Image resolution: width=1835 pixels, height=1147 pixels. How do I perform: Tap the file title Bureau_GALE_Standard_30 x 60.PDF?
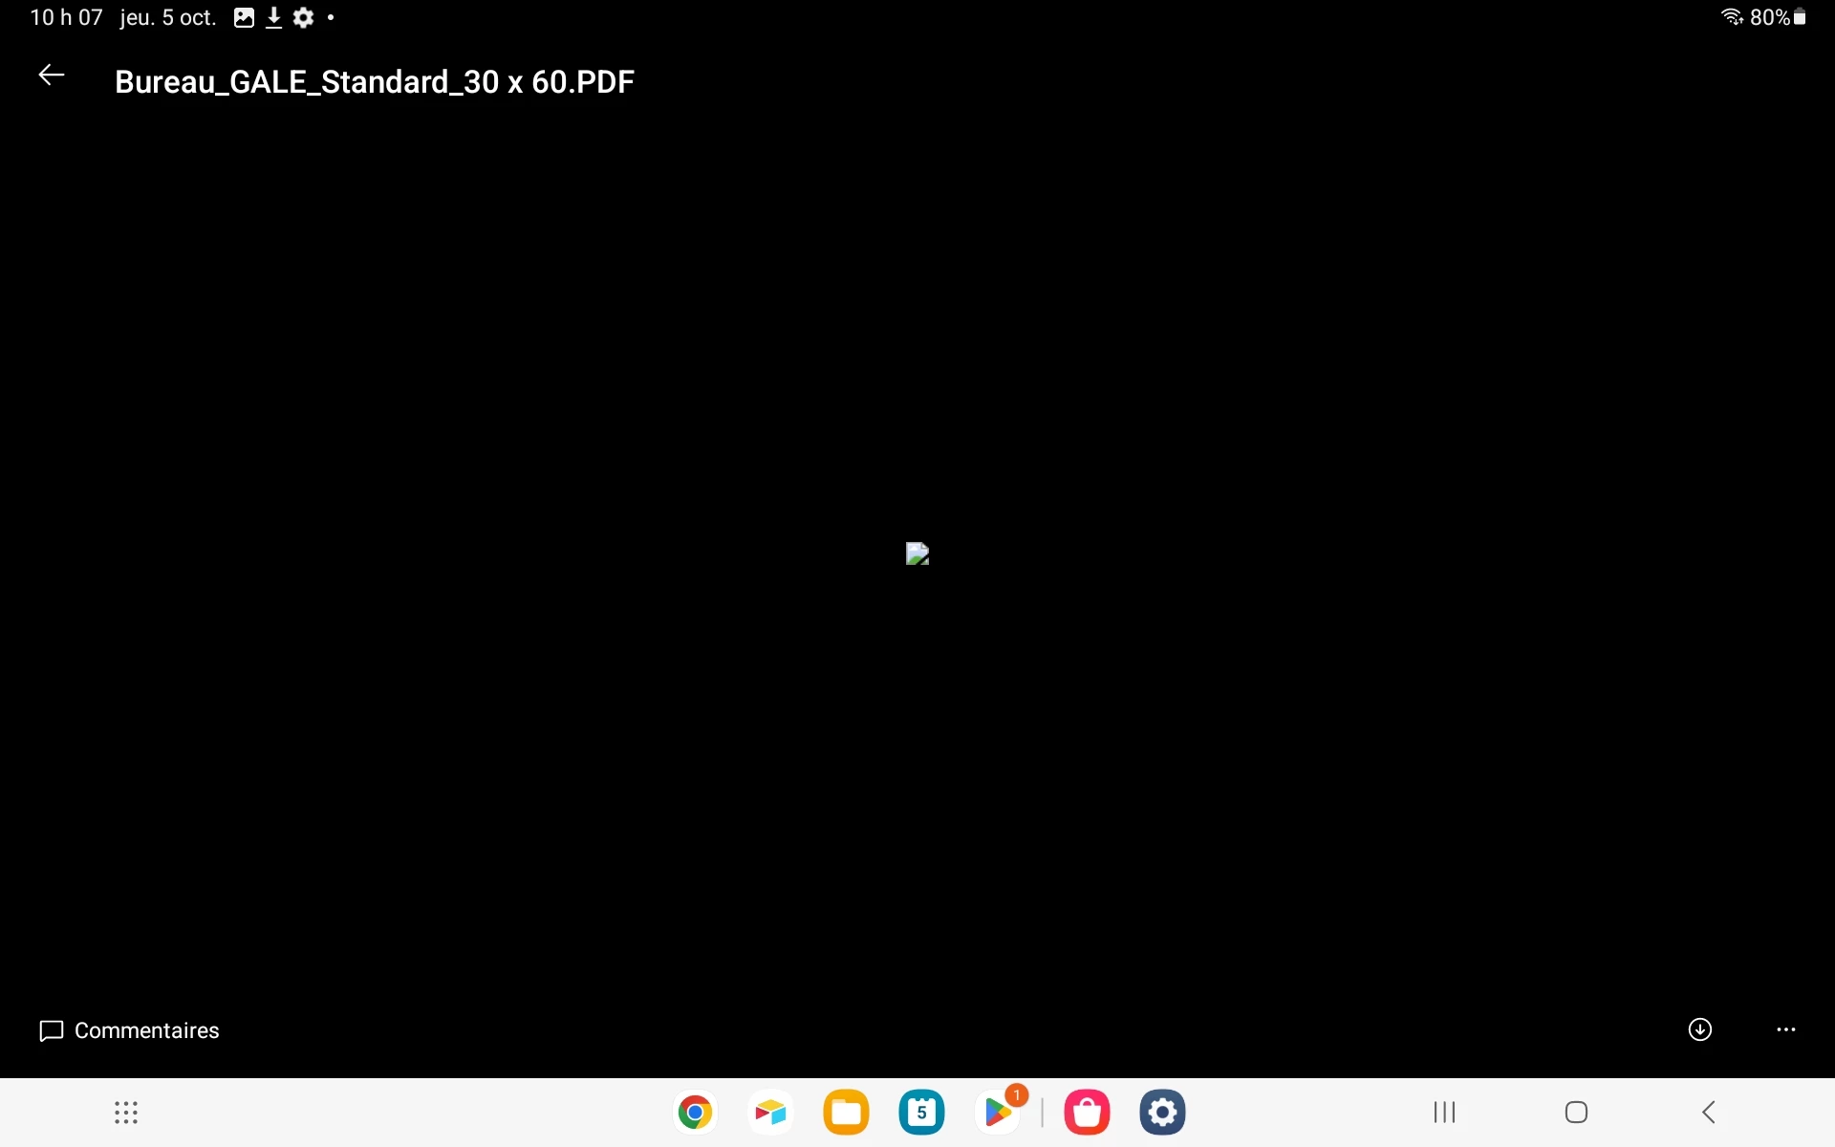(x=374, y=82)
